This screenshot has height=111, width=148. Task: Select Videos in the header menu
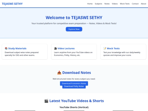click(115, 4)
